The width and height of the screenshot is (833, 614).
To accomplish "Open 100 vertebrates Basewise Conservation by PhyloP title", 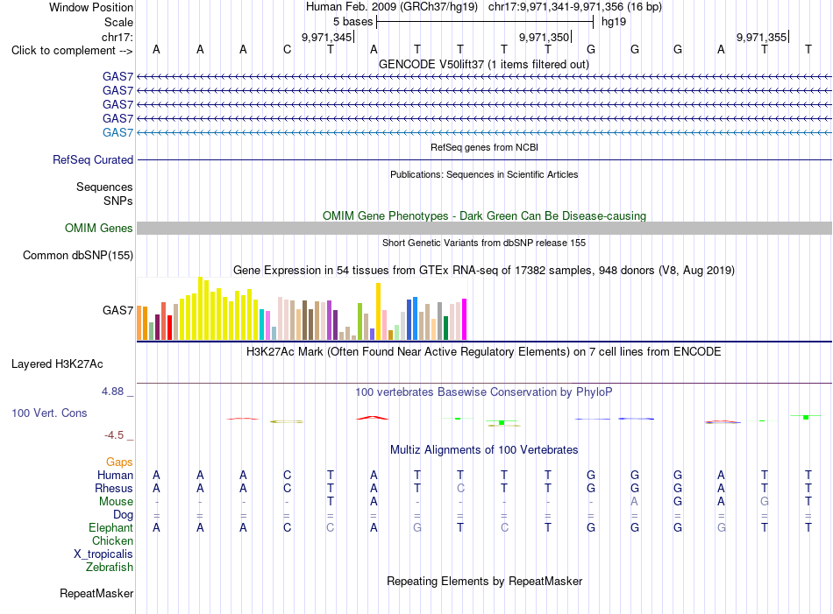I will click(483, 392).
